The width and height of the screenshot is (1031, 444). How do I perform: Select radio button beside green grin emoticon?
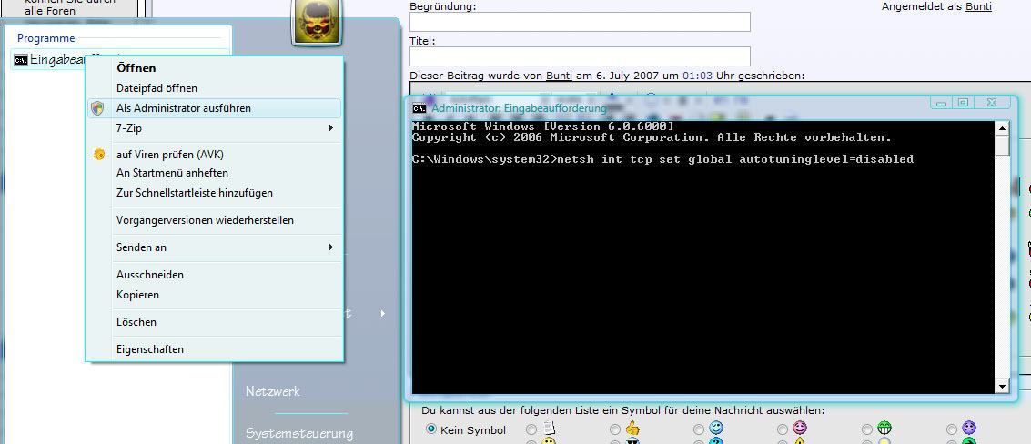(866, 429)
